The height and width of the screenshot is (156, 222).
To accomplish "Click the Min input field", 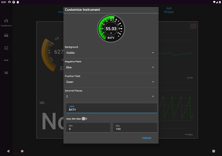I will pos(88,127).
